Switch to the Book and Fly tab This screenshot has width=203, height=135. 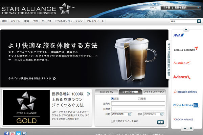pos(106,92)
